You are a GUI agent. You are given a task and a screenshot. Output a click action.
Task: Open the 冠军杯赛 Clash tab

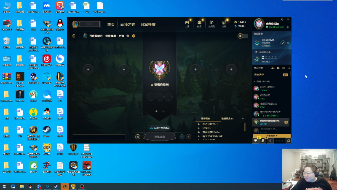pos(148,24)
